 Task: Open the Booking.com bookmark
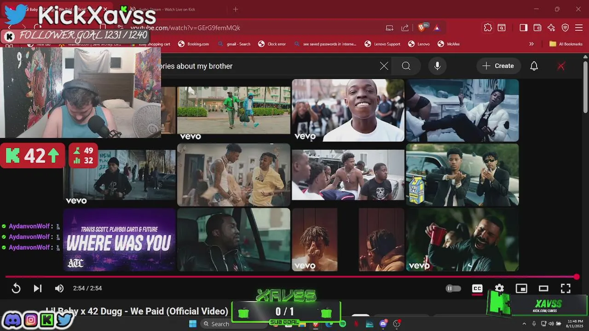tap(194, 44)
